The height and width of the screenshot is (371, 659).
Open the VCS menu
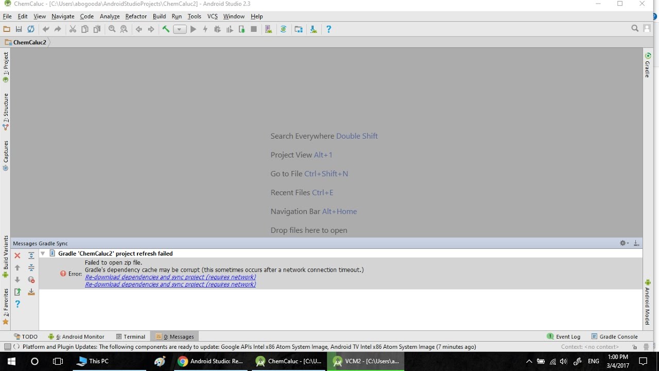tap(213, 16)
